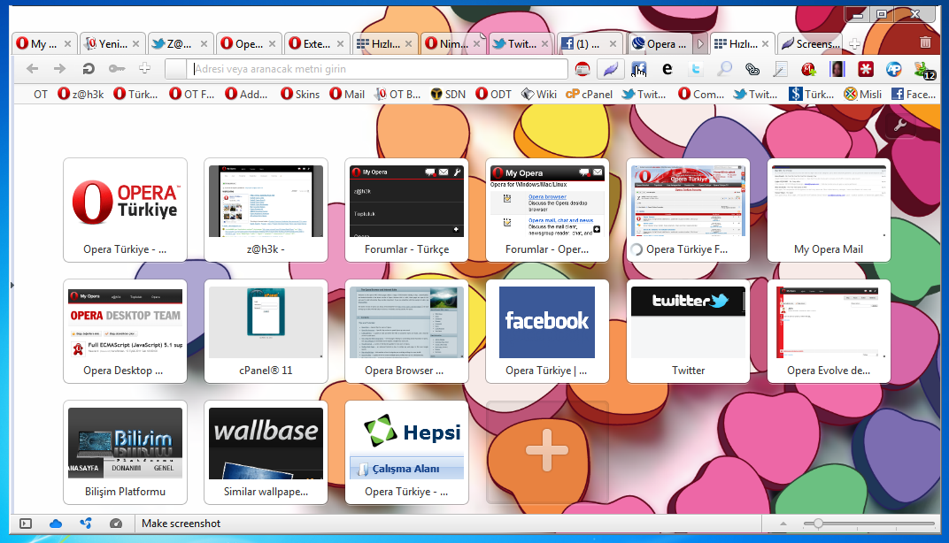Open the Twitter Speed Dial thumbnail
Screen dimensions: 949x543
pyautogui.click(x=688, y=331)
